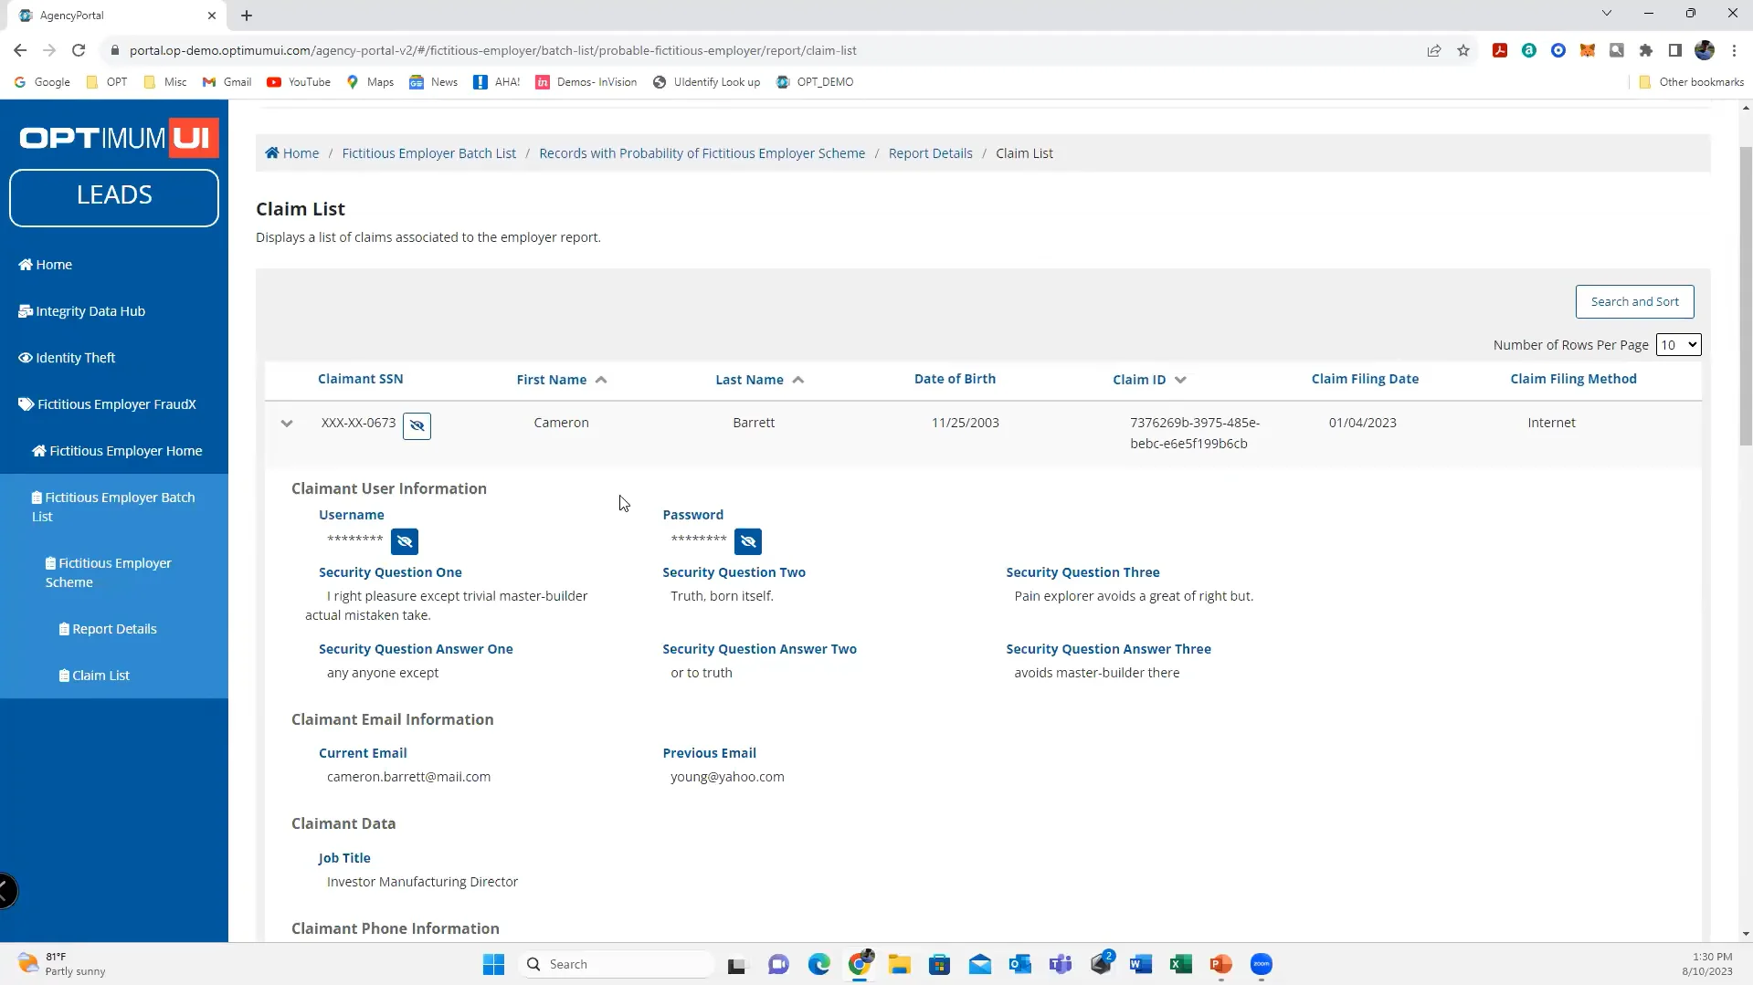Open Microsoft Edge from taskbar

tap(819, 964)
